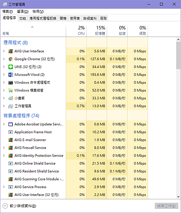
Task: Click the Application Frame Host icon
Action: 11,132
